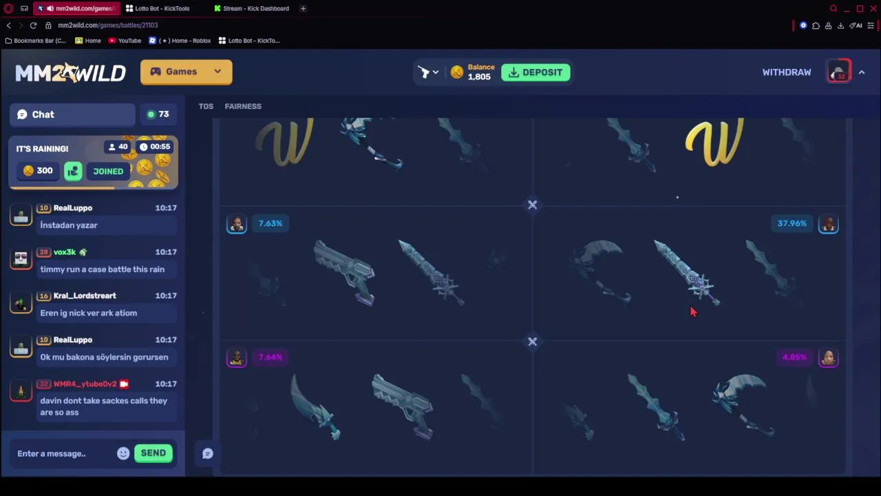This screenshot has width=881, height=496.
Task: Click the Balance 1,805 amount
Action: pos(480,72)
